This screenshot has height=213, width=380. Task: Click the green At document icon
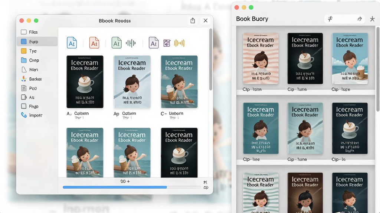[117, 43]
